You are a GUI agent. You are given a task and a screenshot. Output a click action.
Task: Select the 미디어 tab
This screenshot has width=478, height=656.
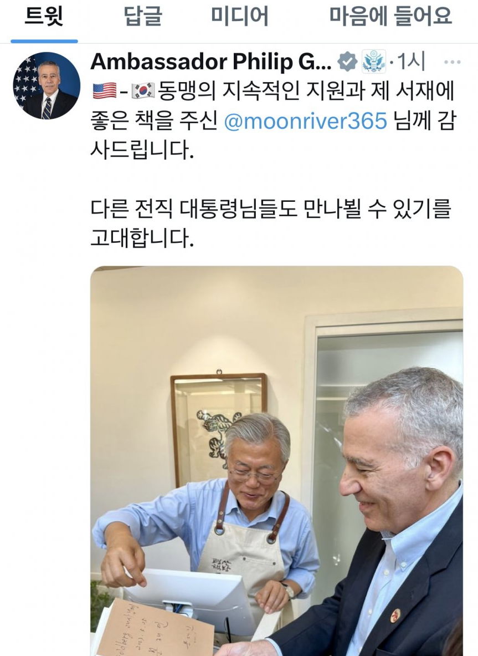tap(239, 17)
